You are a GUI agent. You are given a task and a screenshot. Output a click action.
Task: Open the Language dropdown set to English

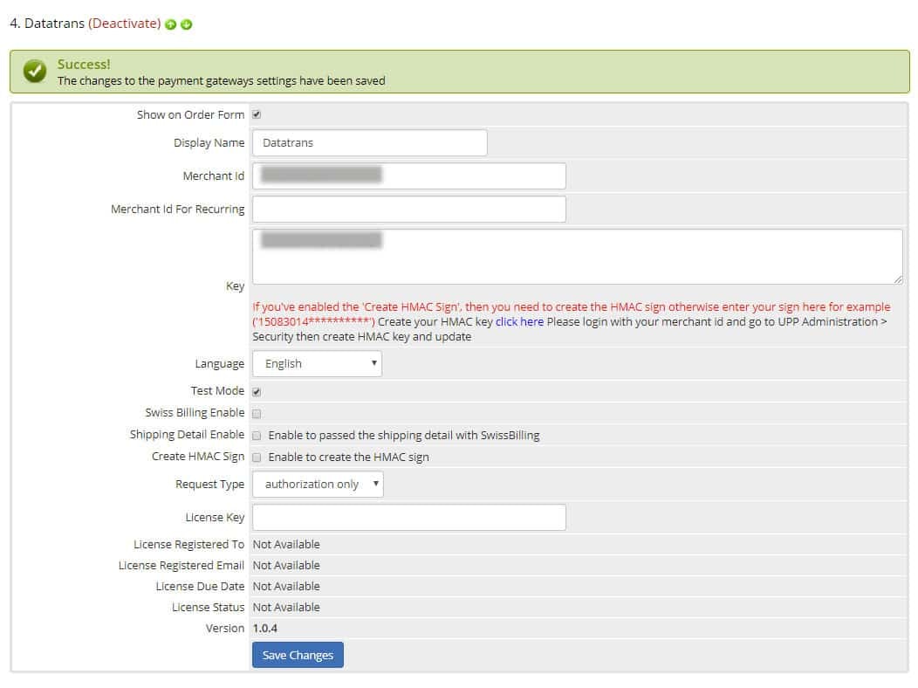317,363
